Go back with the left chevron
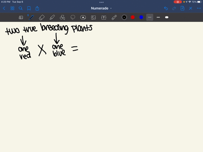 click(x=4, y=8)
